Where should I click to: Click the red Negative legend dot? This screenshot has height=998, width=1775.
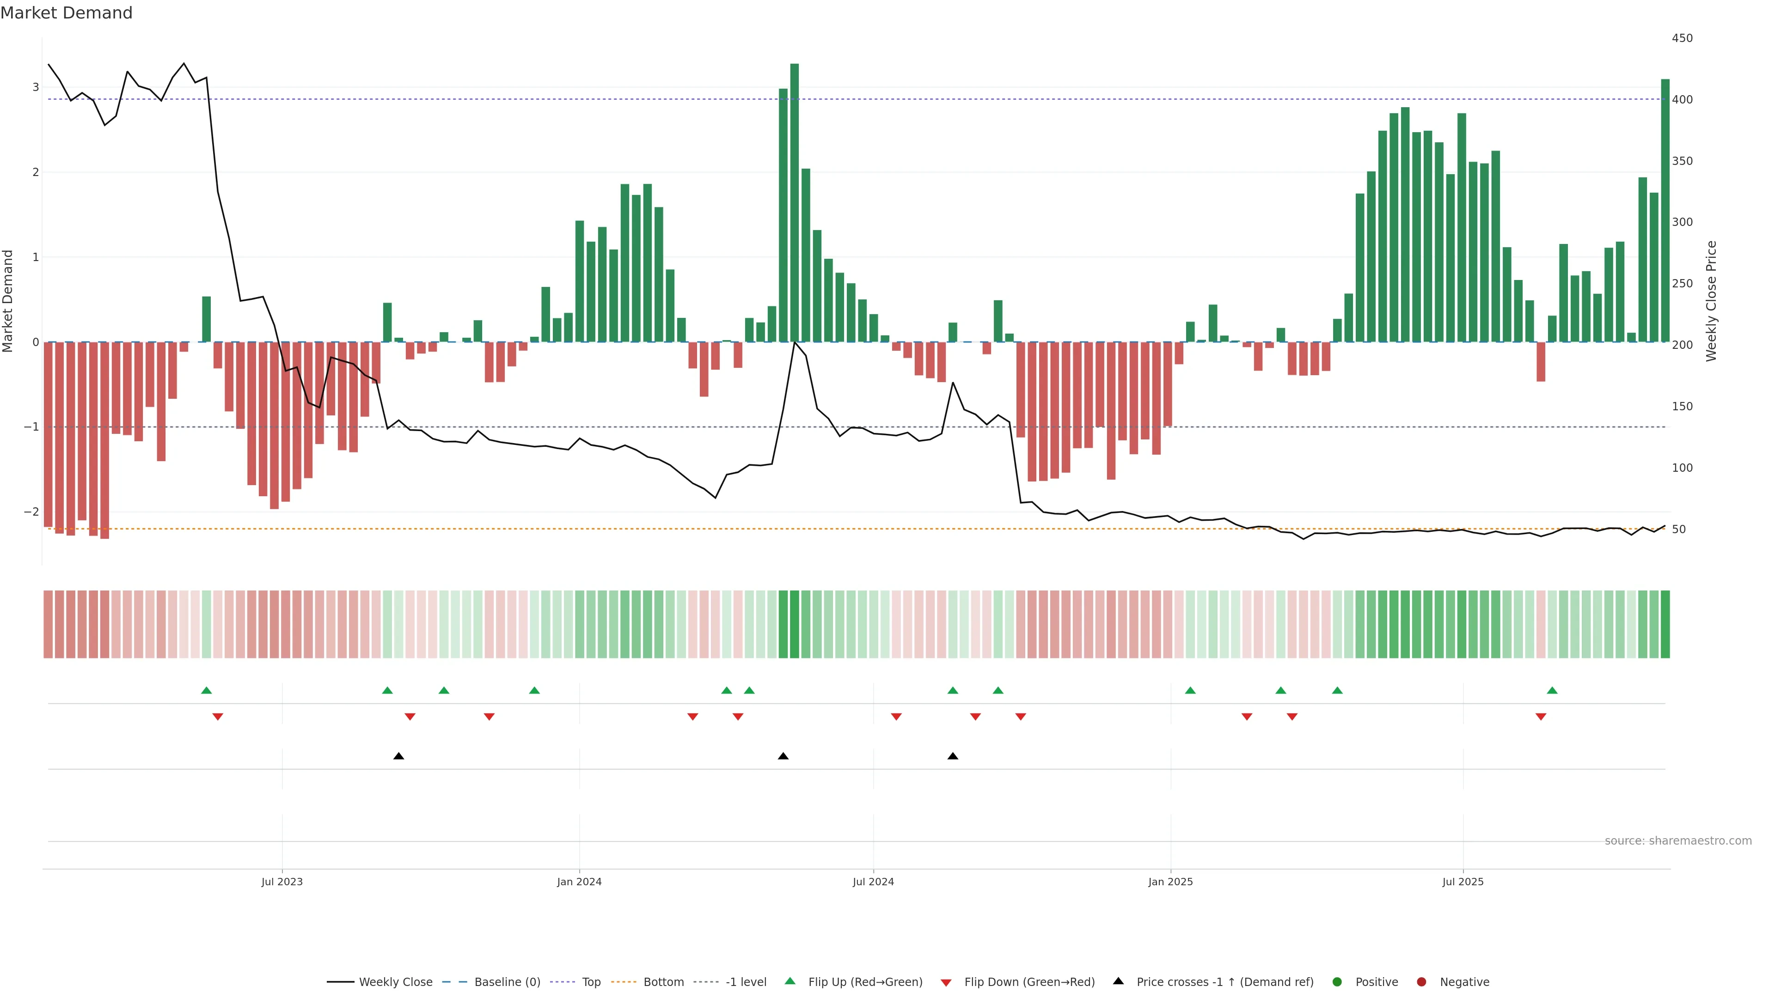pos(1421,982)
